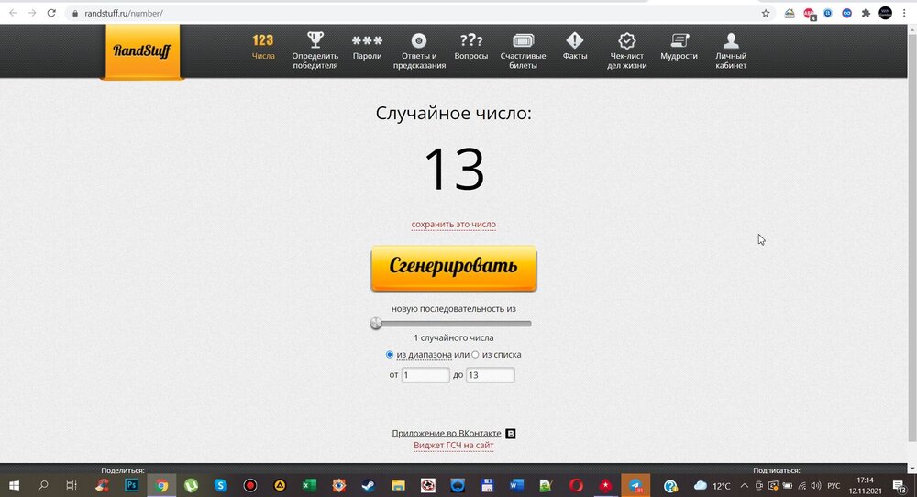The height and width of the screenshot is (497, 917).
Task: Bookmark this page with the star icon
Action: [x=766, y=13]
